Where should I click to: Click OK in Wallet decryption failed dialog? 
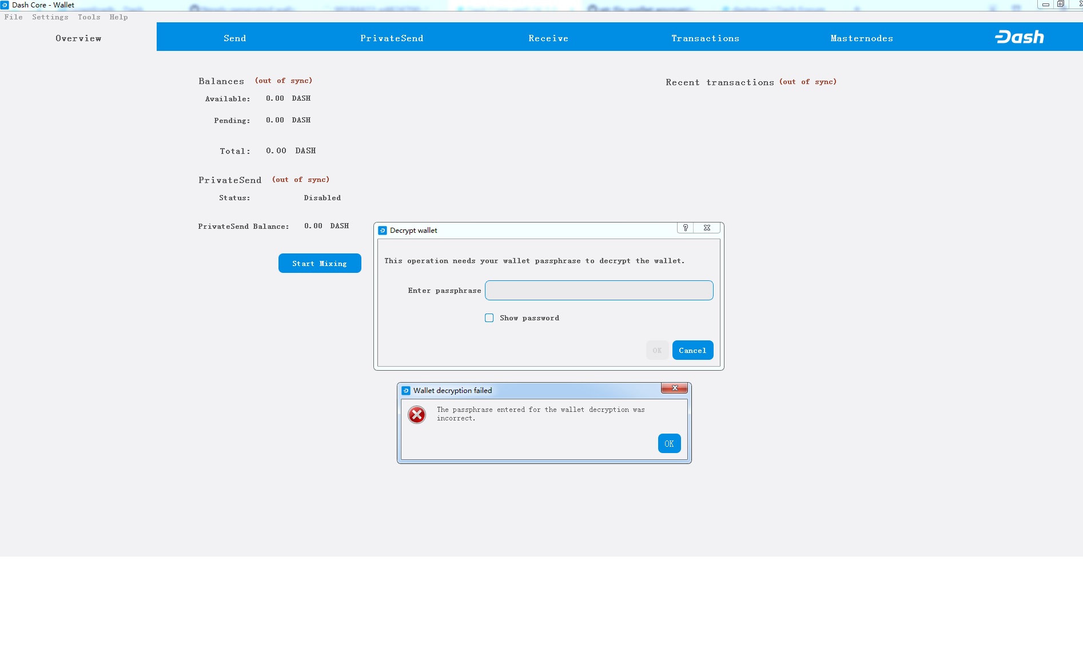[669, 443]
